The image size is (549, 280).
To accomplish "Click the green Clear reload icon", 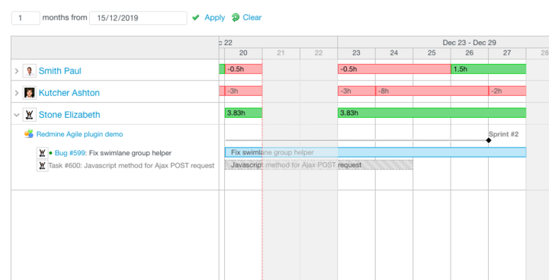I will tap(236, 17).
